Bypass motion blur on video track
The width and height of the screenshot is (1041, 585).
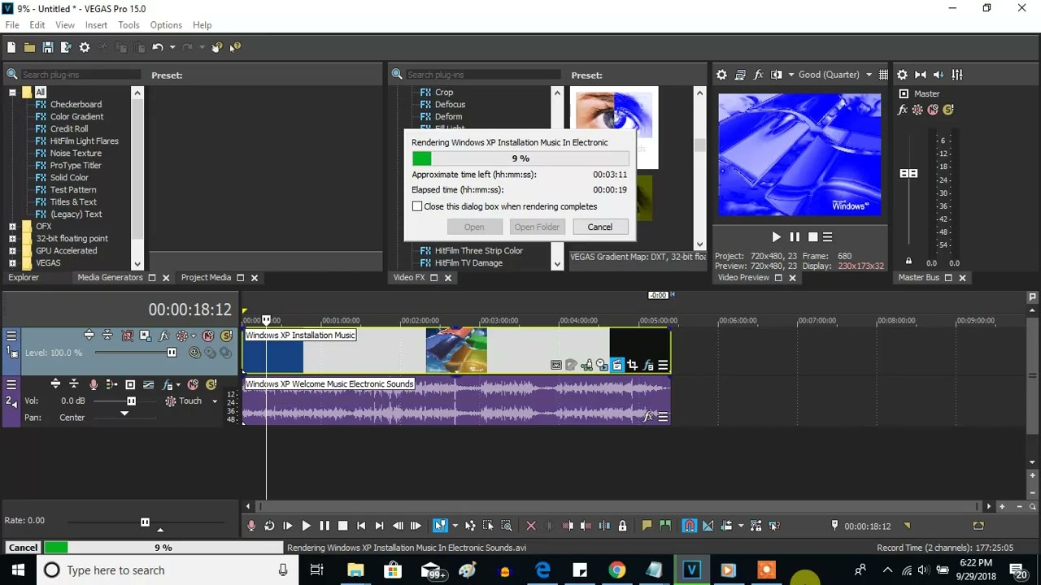click(x=127, y=336)
